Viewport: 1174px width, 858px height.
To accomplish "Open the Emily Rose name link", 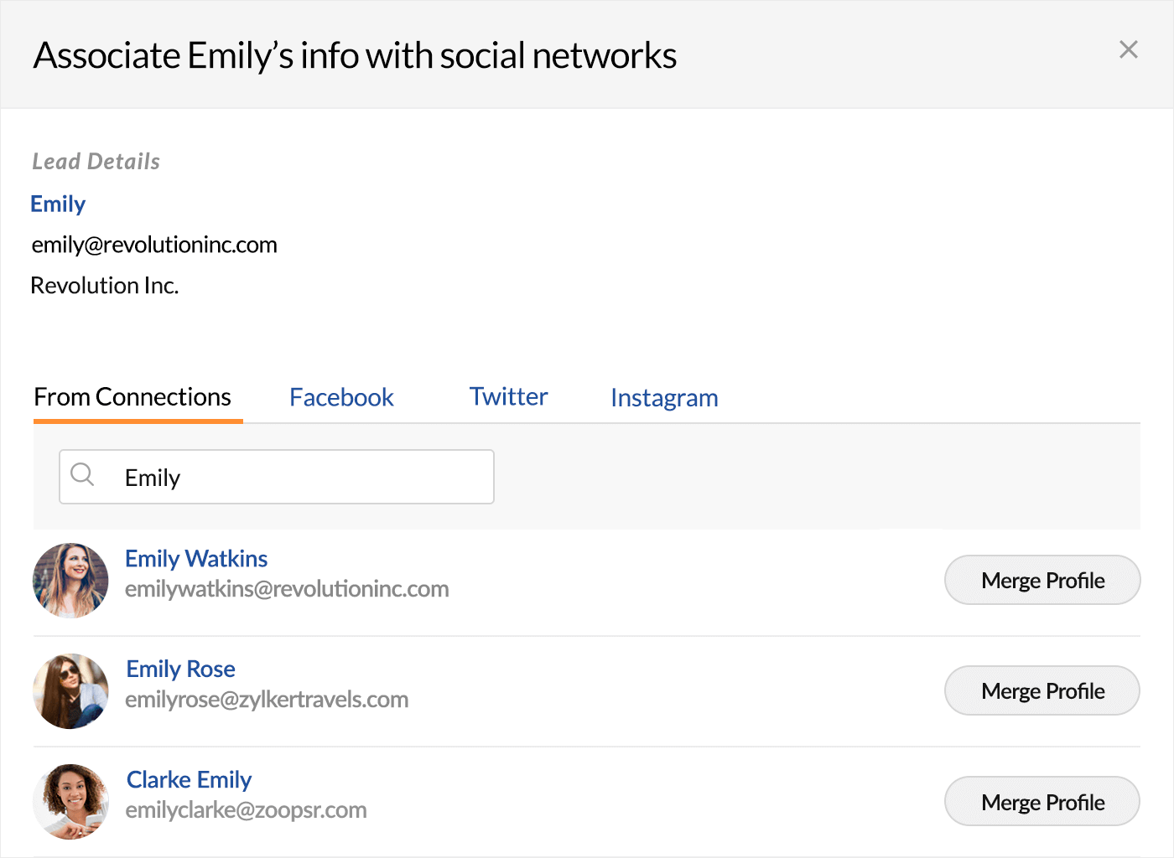I will coord(181,669).
